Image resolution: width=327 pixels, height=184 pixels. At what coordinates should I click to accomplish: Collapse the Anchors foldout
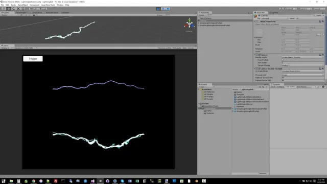tap(254, 37)
